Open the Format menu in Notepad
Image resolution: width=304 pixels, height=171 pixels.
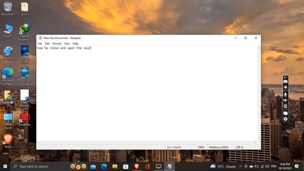57,44
